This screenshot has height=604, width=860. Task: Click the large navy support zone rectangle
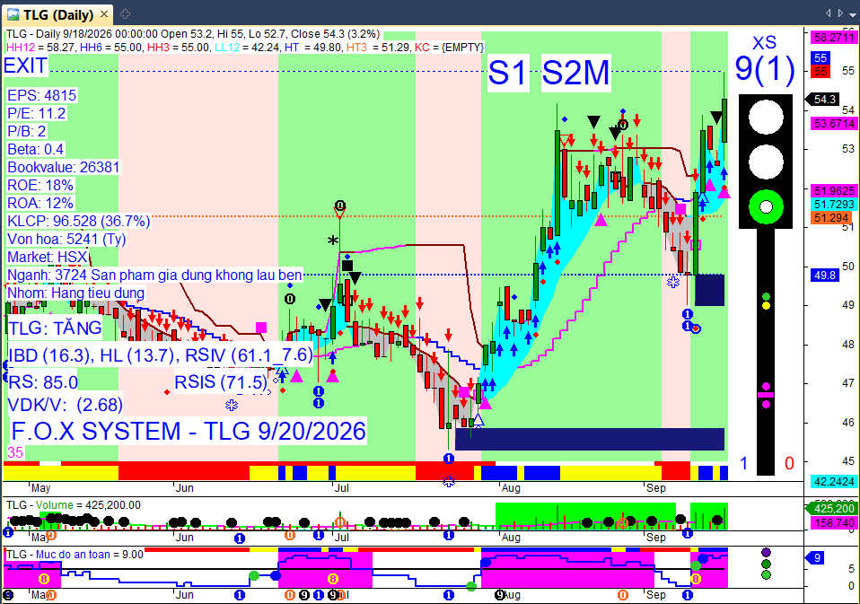(x=590, y=439)
